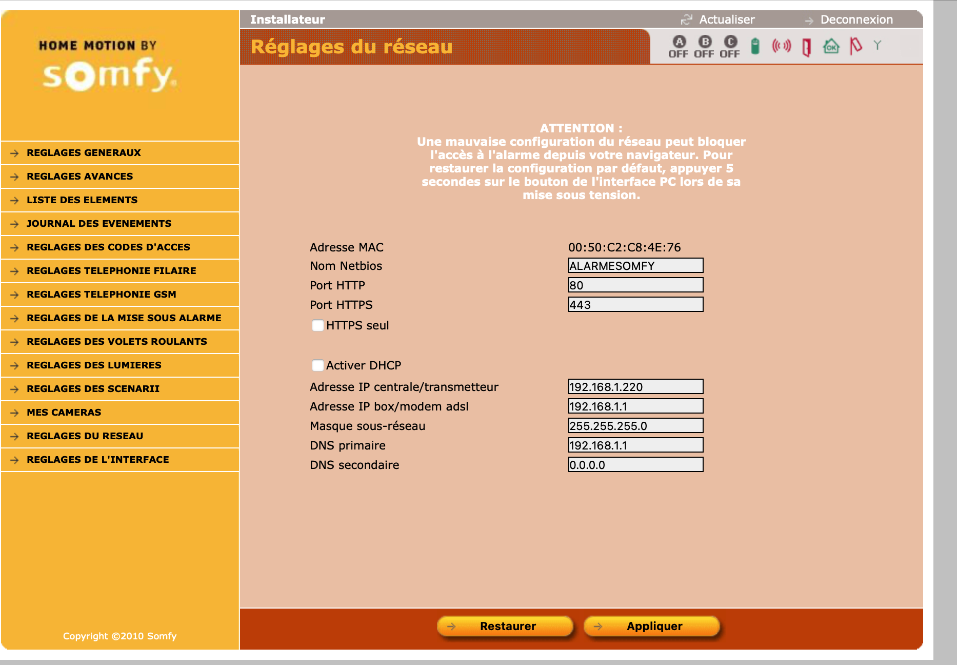957x665 pixels.
Task: Open JOURNAL DES EVENEMENTS
Action: pos(120,224)
